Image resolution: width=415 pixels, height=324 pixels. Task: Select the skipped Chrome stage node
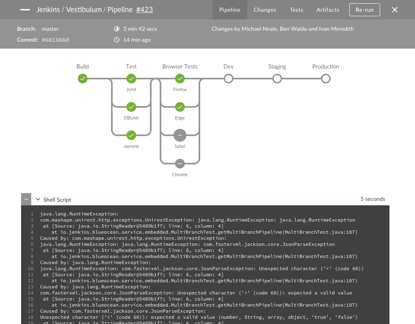180,164
